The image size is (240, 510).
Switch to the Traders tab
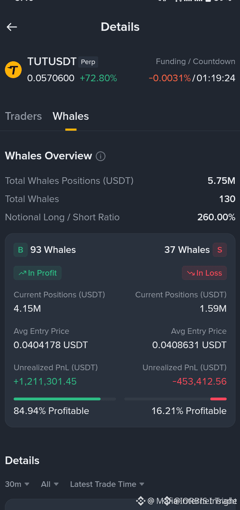tap(23, 116)
